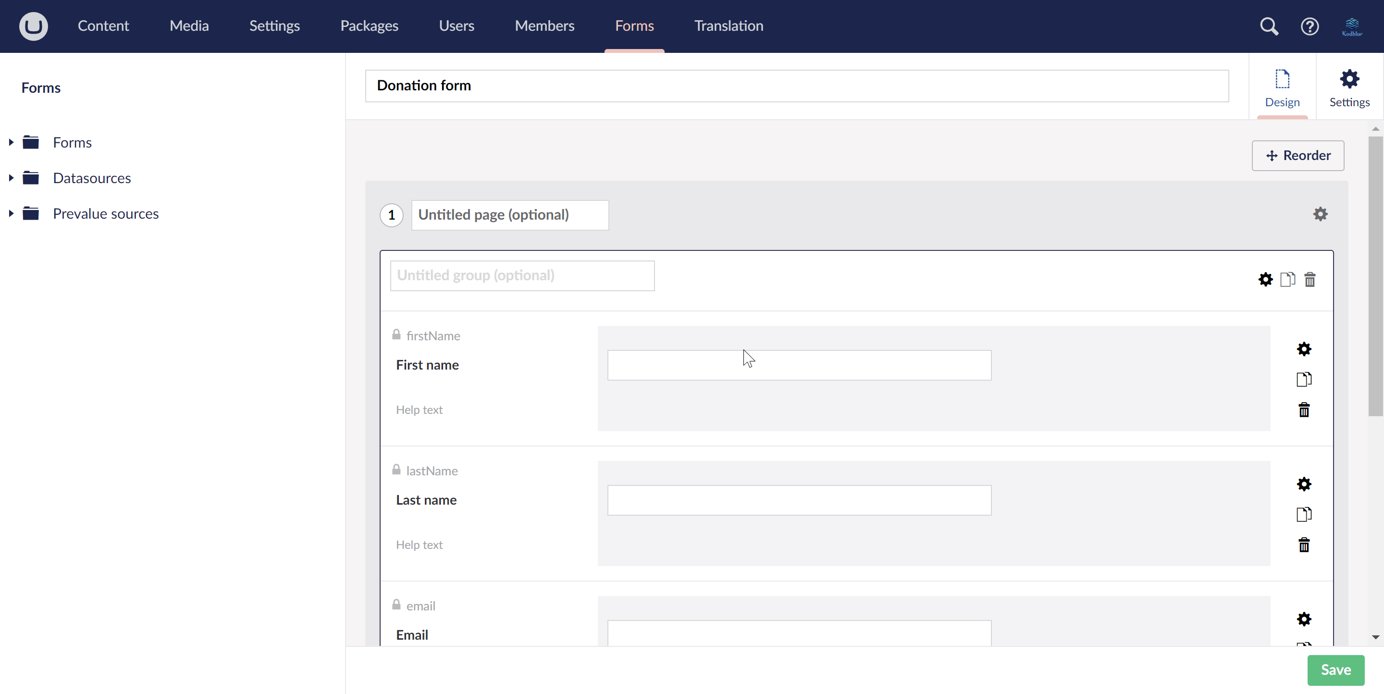Viewport: 1384px width, 694px height.
Task: Save the Donation form
Action: 1335,670
